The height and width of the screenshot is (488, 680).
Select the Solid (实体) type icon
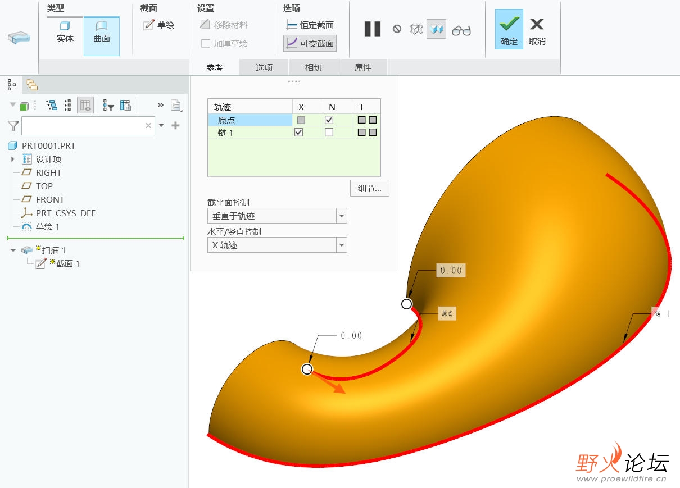[x=65, y=26]
